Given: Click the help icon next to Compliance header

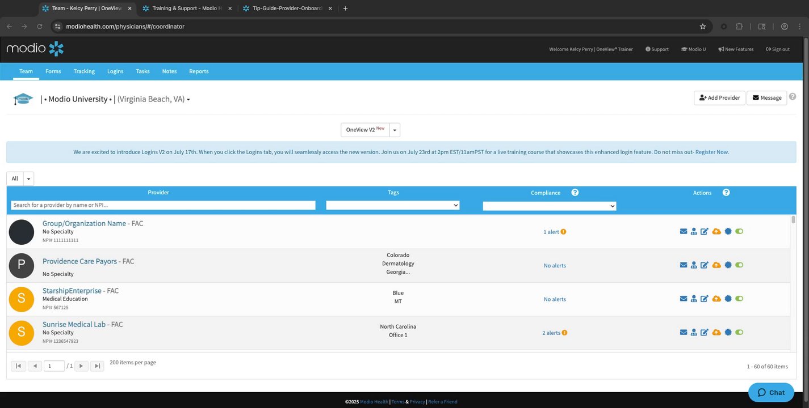Looking at the screenshot, I should 575,193.
